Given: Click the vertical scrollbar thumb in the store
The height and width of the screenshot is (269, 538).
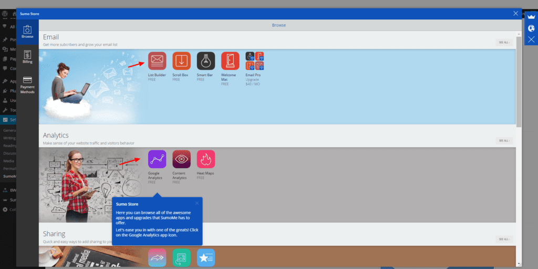Looking at the screenshot, I should [519, 81].
